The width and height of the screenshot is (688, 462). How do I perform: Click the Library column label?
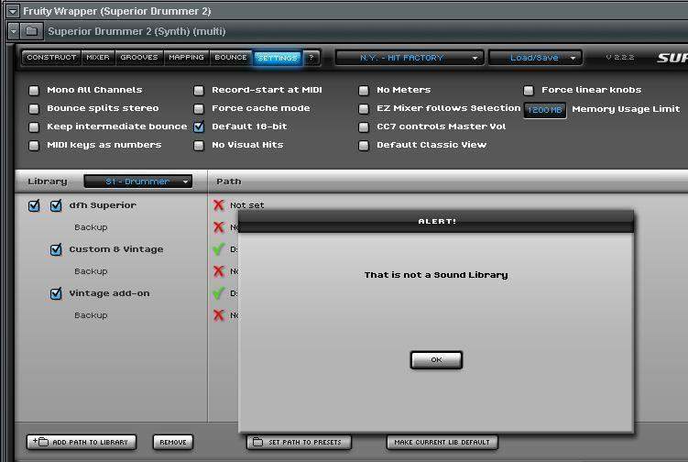[x=48, y=181]
